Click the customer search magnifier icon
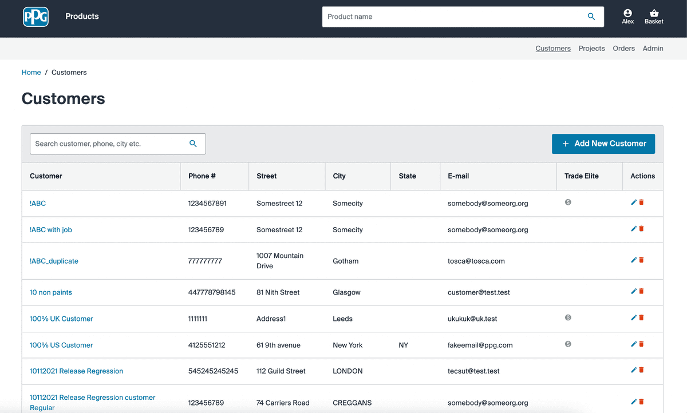This screenshot has width=687, height=413. (193, 144)
